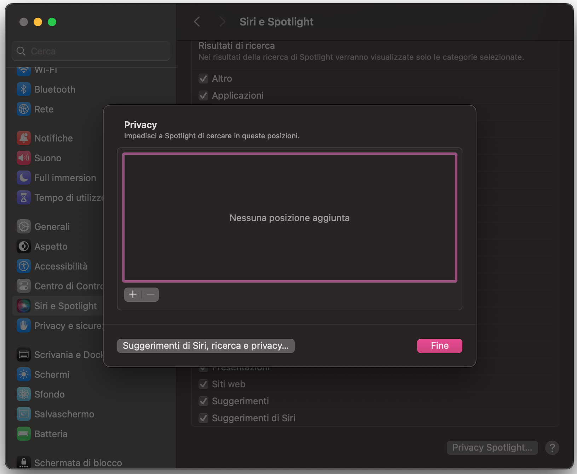Uncheck the Altro search category

203,79
